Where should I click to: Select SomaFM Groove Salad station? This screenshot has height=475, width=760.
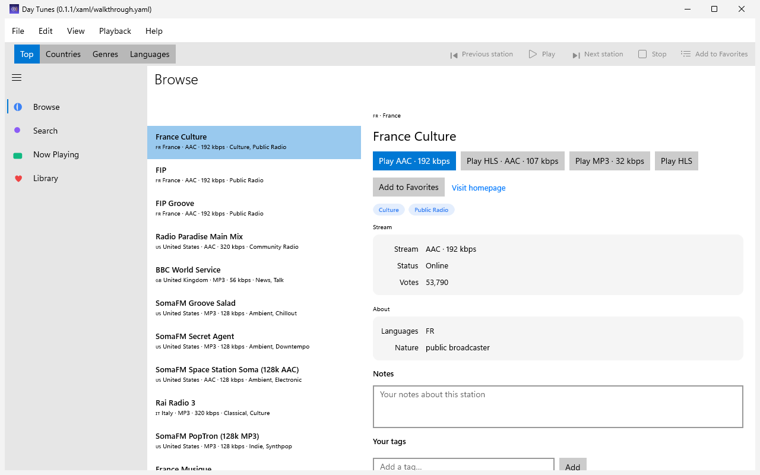point(254,309)
